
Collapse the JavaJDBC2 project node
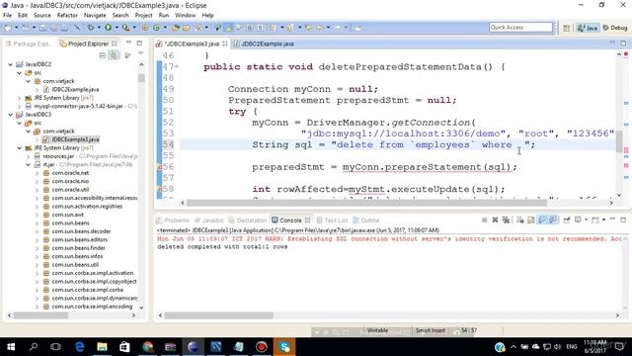11,64
